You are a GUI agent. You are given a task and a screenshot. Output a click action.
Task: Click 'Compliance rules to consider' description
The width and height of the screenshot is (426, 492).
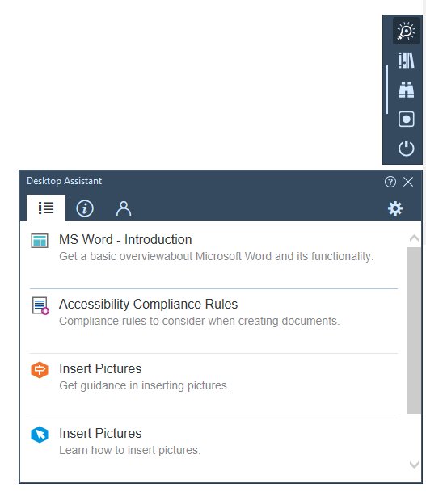pyautogui.click(x=200, y=322)
